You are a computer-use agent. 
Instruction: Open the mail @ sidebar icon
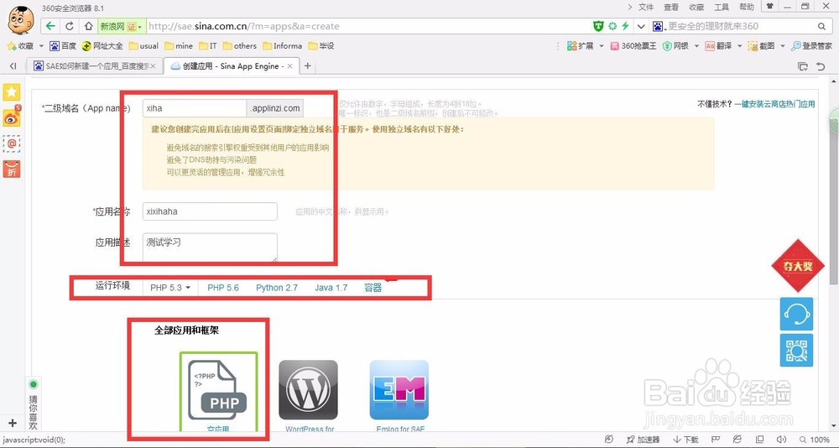tap(12, 143)
